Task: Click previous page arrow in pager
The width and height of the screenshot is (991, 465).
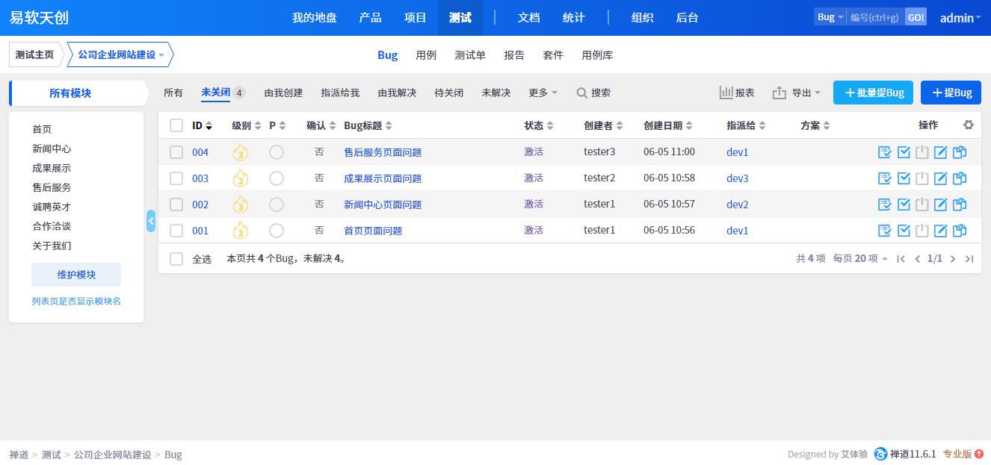Action: coord(918,259)
